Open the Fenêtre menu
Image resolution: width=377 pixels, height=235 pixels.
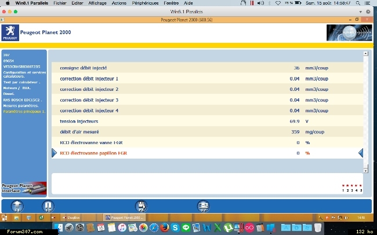pos(171,3)
